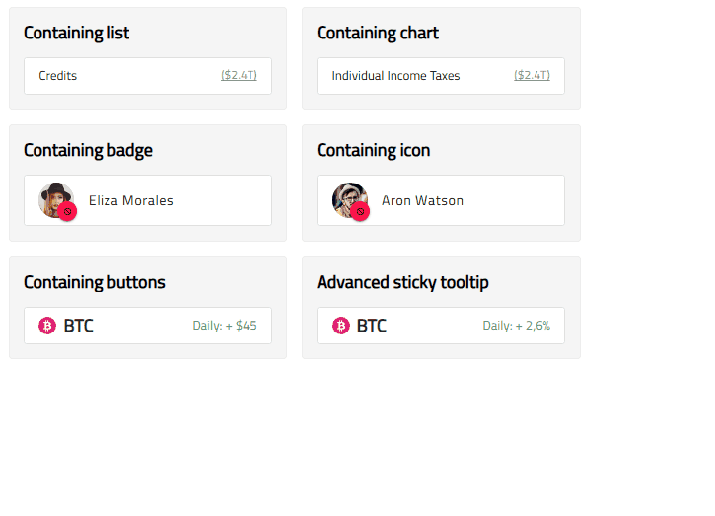Click the red badge on Eliza Morales' avatar
This screenshot has height=516, width=715.
pyautogui.click(x=67, y=211)
